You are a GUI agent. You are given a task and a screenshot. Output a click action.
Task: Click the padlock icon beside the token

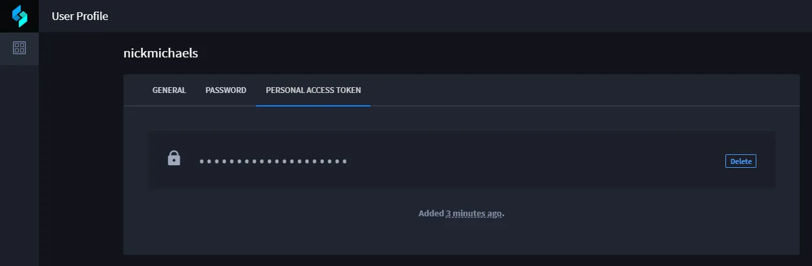coord(174,158)
